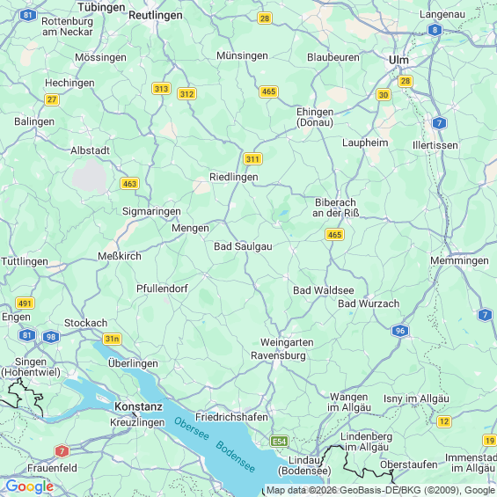
Task: Click the B 463 road shield
Action: point(129,184)
